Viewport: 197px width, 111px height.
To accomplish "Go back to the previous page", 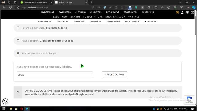I will pyautogui.click(x=4, y=7).
